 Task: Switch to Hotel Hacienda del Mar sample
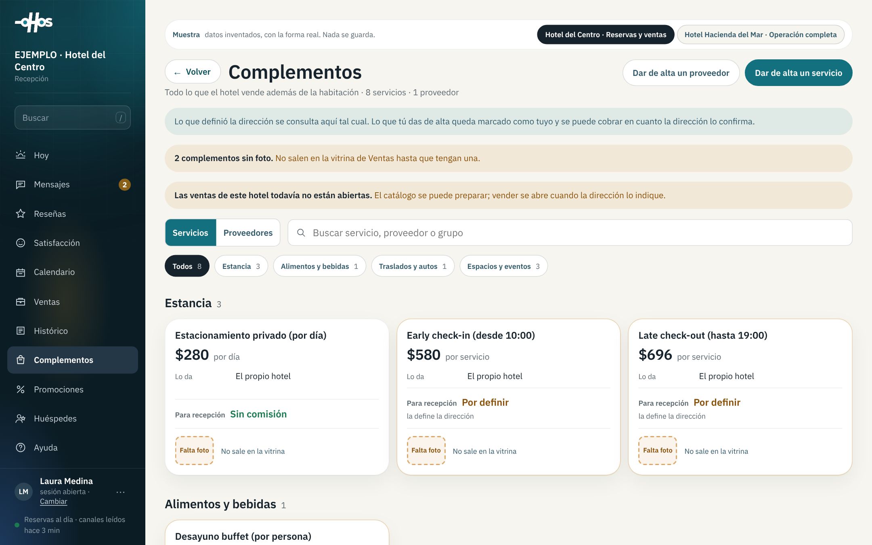[x=761, y=35]
